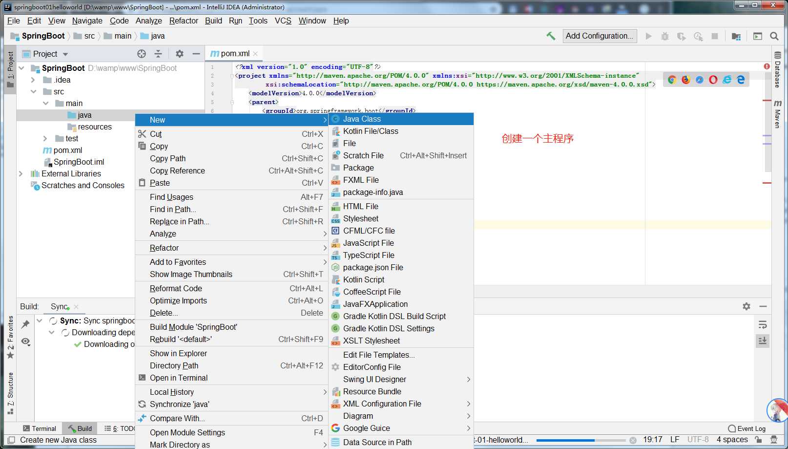This screenshot has height=449, width=788.
Task: Click the locate target icon in Project panel
Action: click(142, 54)
